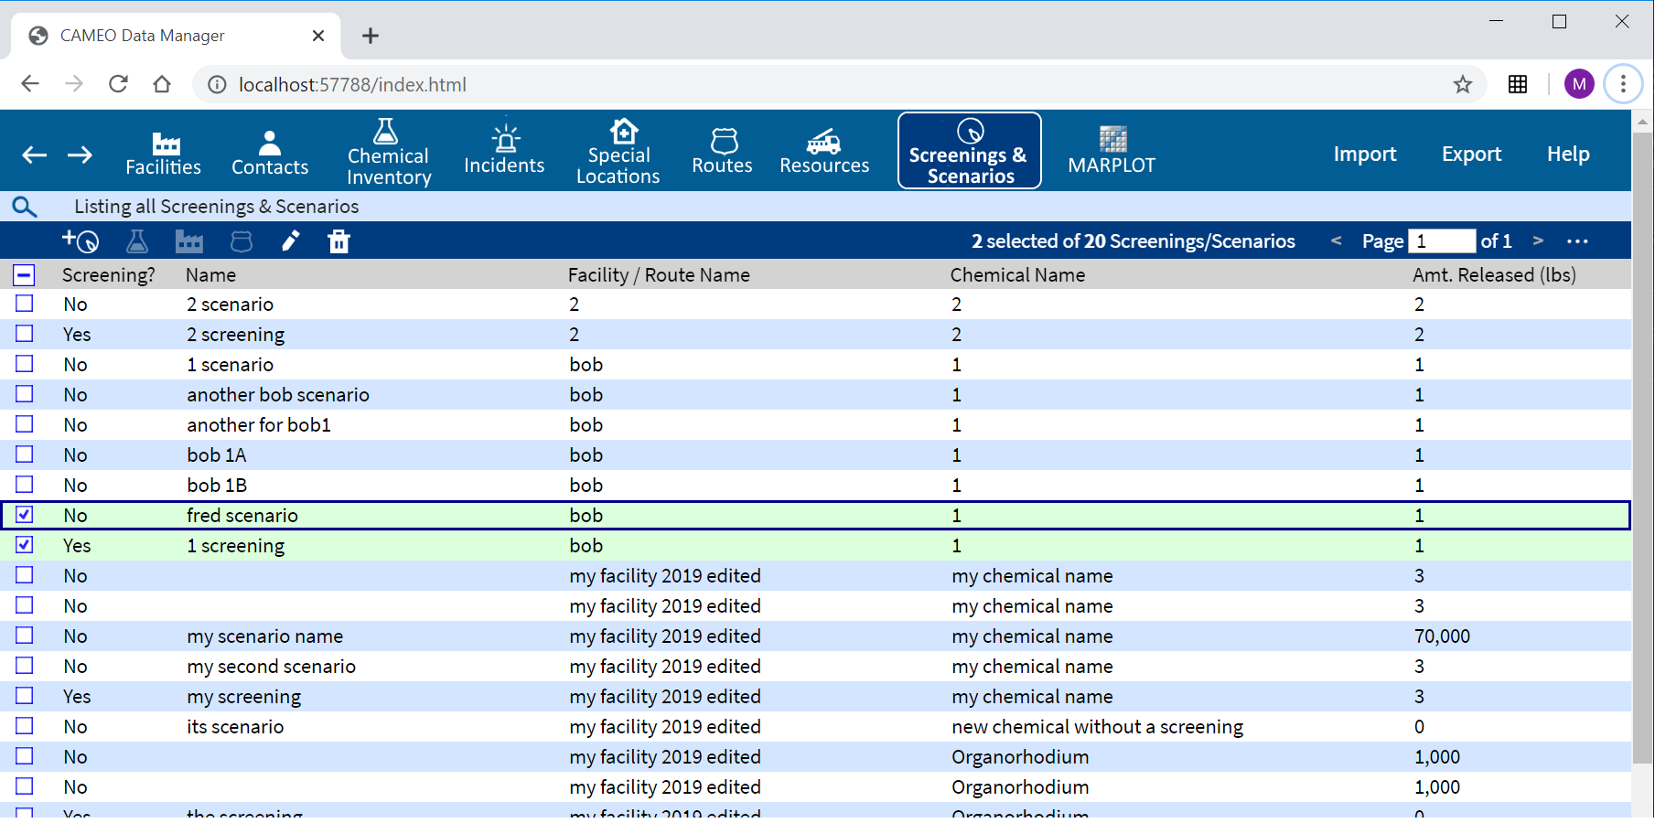The height and width of the screenshot is (823, 1655).
Task: Go to previous page arrow
Action: (1337, 240)
